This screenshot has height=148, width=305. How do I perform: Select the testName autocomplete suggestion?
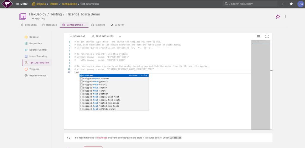(114, 75)
